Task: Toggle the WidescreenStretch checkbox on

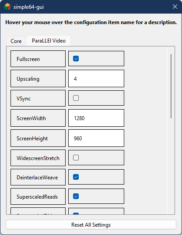Action: point(76,157)
